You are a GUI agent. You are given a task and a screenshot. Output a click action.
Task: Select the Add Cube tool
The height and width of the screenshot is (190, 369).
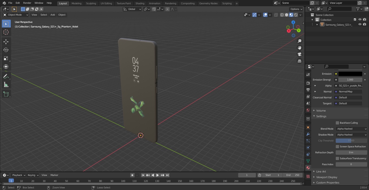(6, 94)
